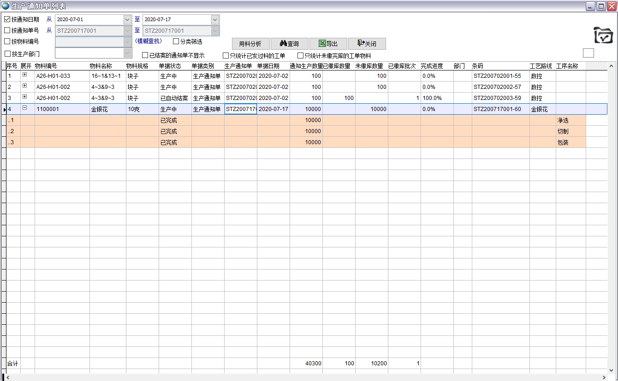Click the 用料分析 button
The width and height of the screenshot is (618, 381).
point(250,44)
